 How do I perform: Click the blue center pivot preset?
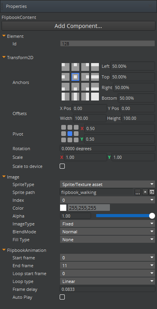point(70,134)
